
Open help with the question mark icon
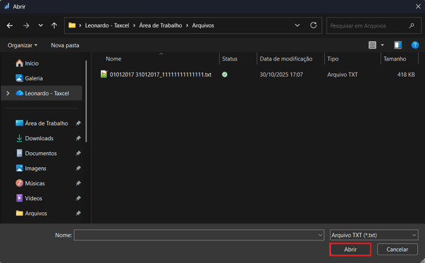click(x=415, y=45)
